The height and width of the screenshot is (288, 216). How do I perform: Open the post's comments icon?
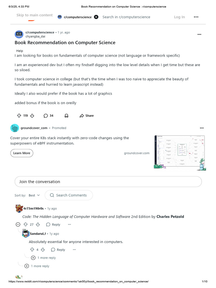pyautogui.click(x=46, y=116)
